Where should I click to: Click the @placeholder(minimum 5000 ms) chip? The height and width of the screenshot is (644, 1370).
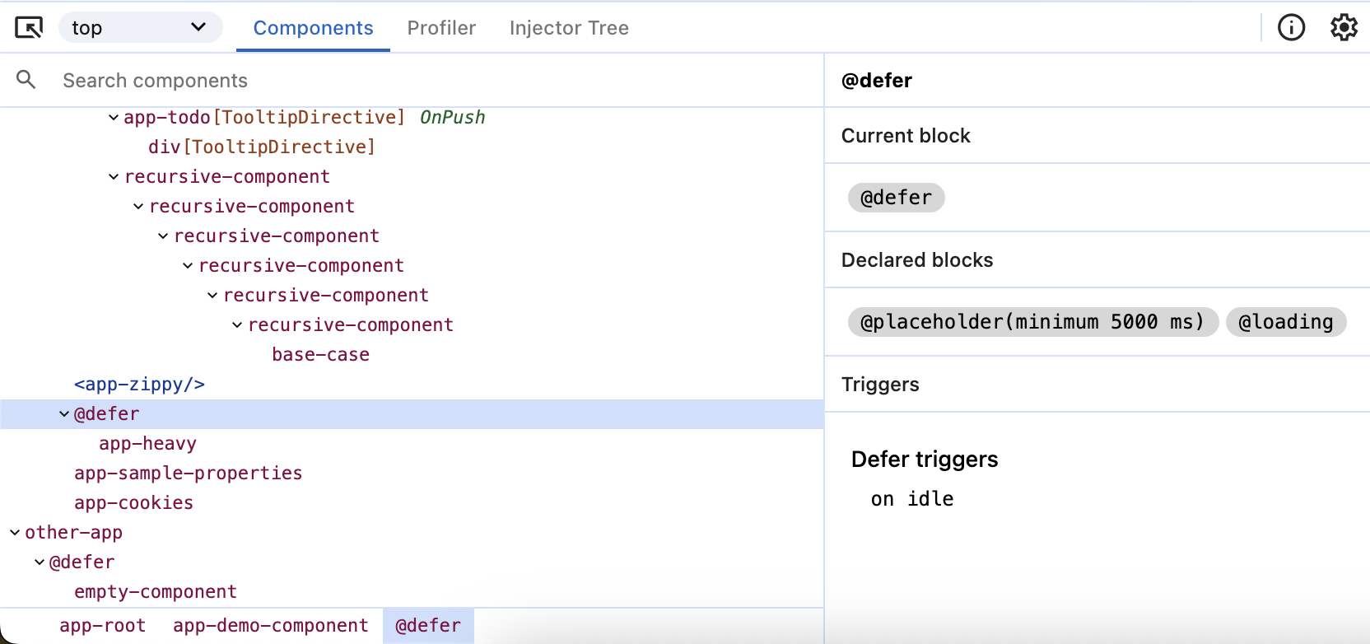1032,322
